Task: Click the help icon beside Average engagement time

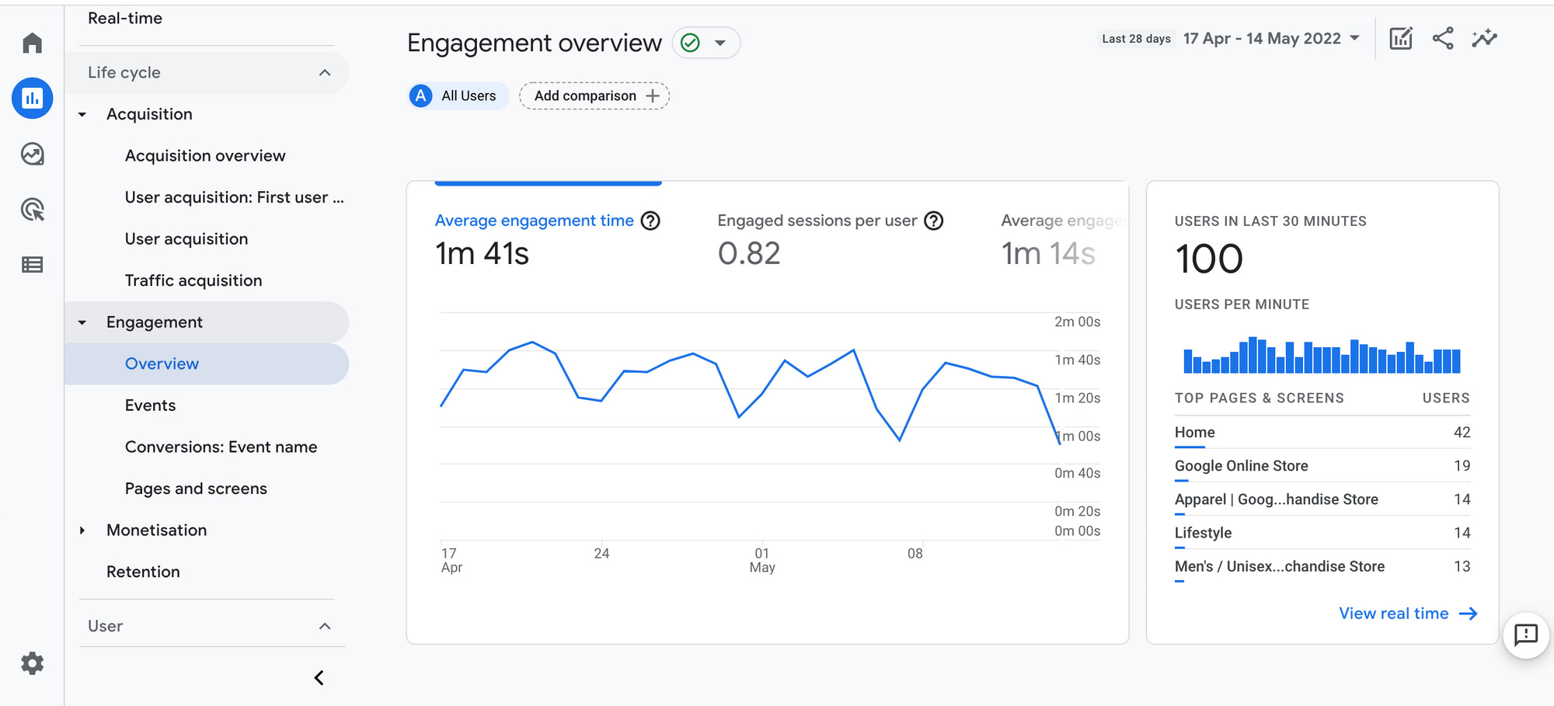Action: [x=650, y=221]
